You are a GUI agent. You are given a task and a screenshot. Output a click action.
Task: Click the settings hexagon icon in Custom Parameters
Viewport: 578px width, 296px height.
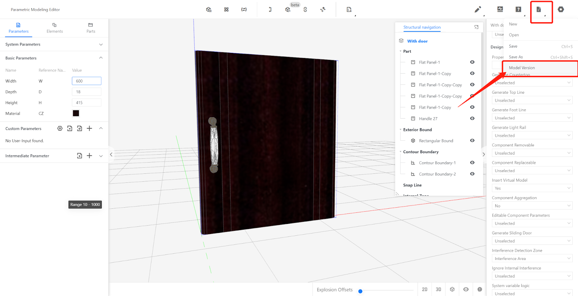tap(60, 128)
